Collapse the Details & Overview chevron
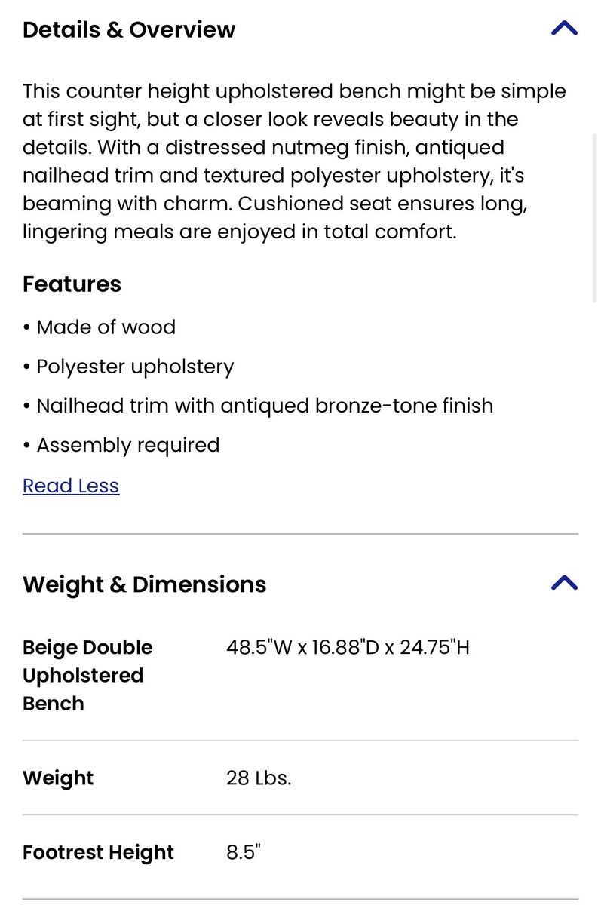This screenshot has height=905, width=601. coord(564,29)
